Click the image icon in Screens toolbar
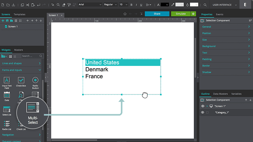 click(x=7, y=21)
